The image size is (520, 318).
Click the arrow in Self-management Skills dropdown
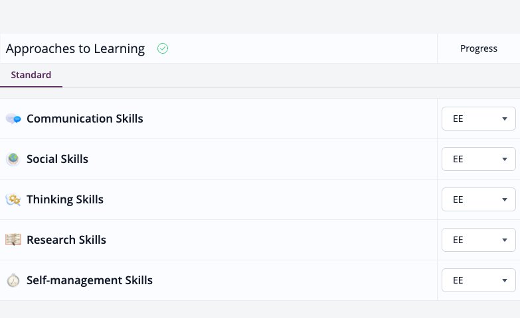[x=505, y=280]
